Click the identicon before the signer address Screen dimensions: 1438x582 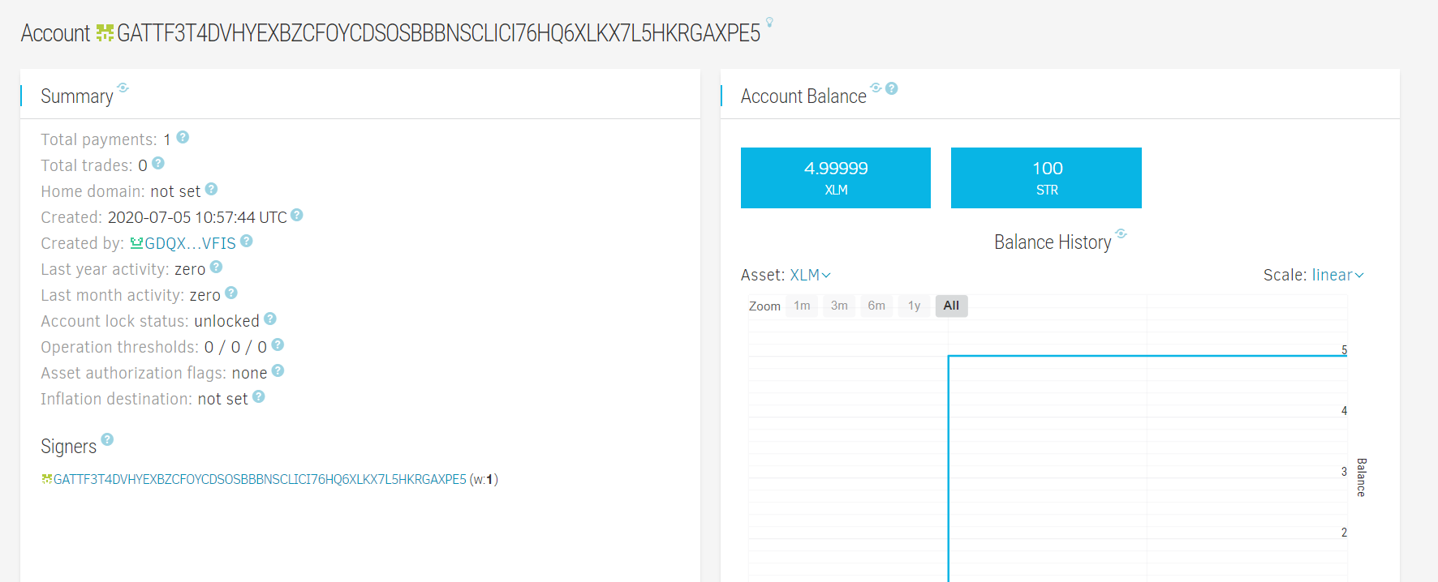[47, 479]
